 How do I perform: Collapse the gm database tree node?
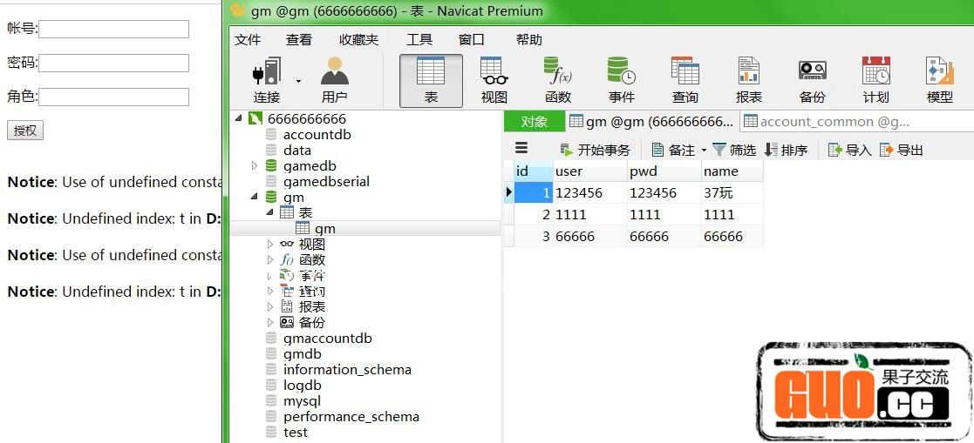tap(255, 198)
